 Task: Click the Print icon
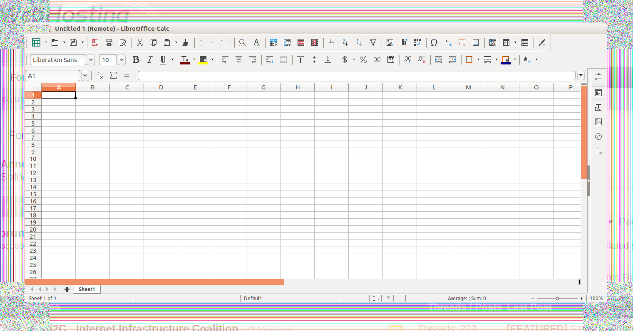click(x=109, y=42)
